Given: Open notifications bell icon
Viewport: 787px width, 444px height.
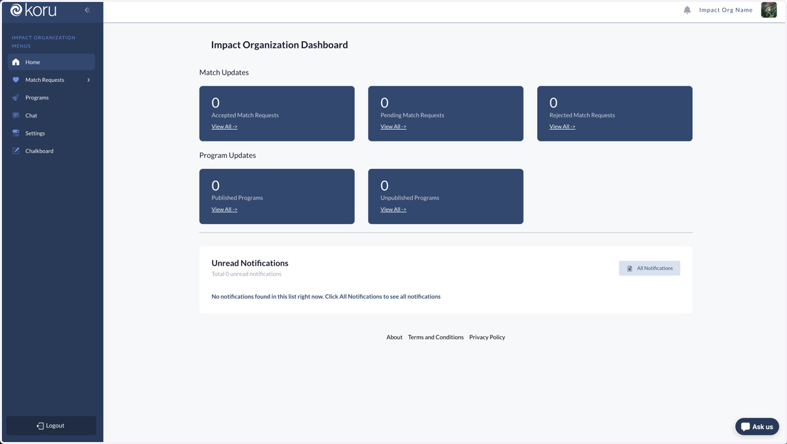Looking at the screenshot, I should point(687,10).
